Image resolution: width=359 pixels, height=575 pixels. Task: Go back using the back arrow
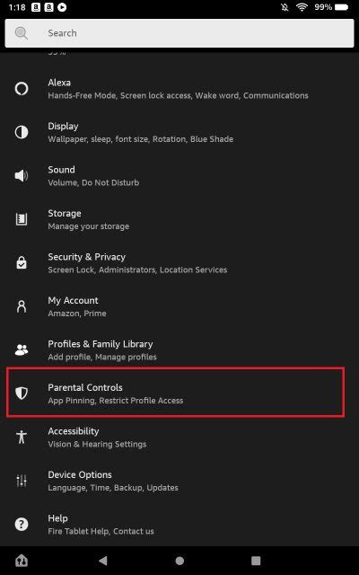103,561
